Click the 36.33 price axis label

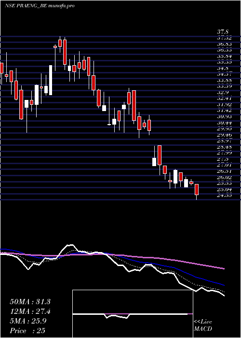pos(224,50)
